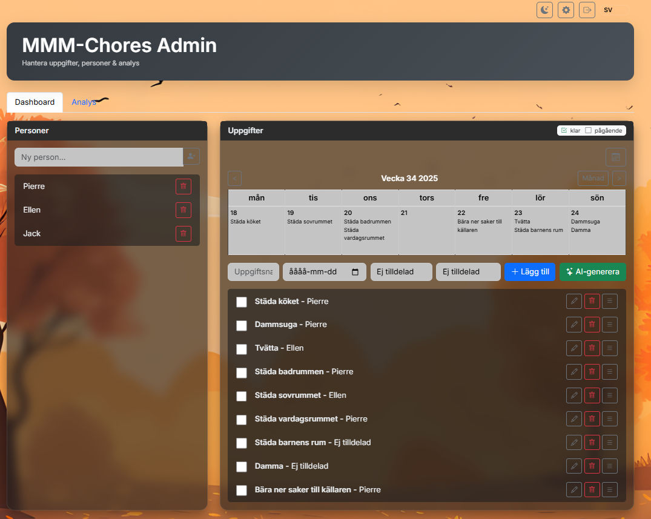The image size is (651, 519).
Task: Toggle dark mode with the moon icon
Action: point(544,10)
